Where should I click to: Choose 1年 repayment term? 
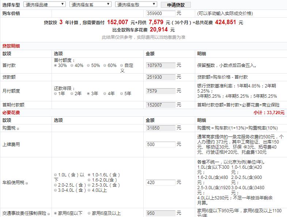coord(56,94)
